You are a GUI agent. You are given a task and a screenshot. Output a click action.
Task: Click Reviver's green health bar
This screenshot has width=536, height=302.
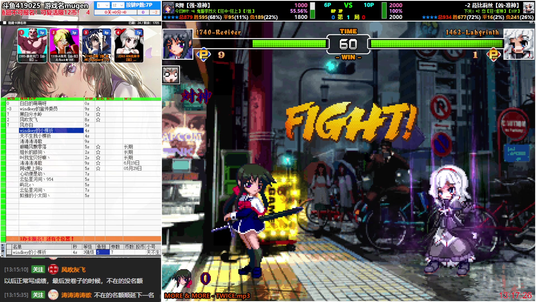pos(289,44)
